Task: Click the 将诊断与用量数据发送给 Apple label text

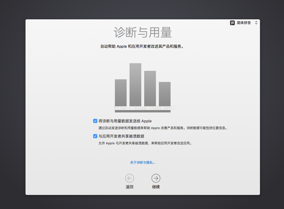Action: 125,121
